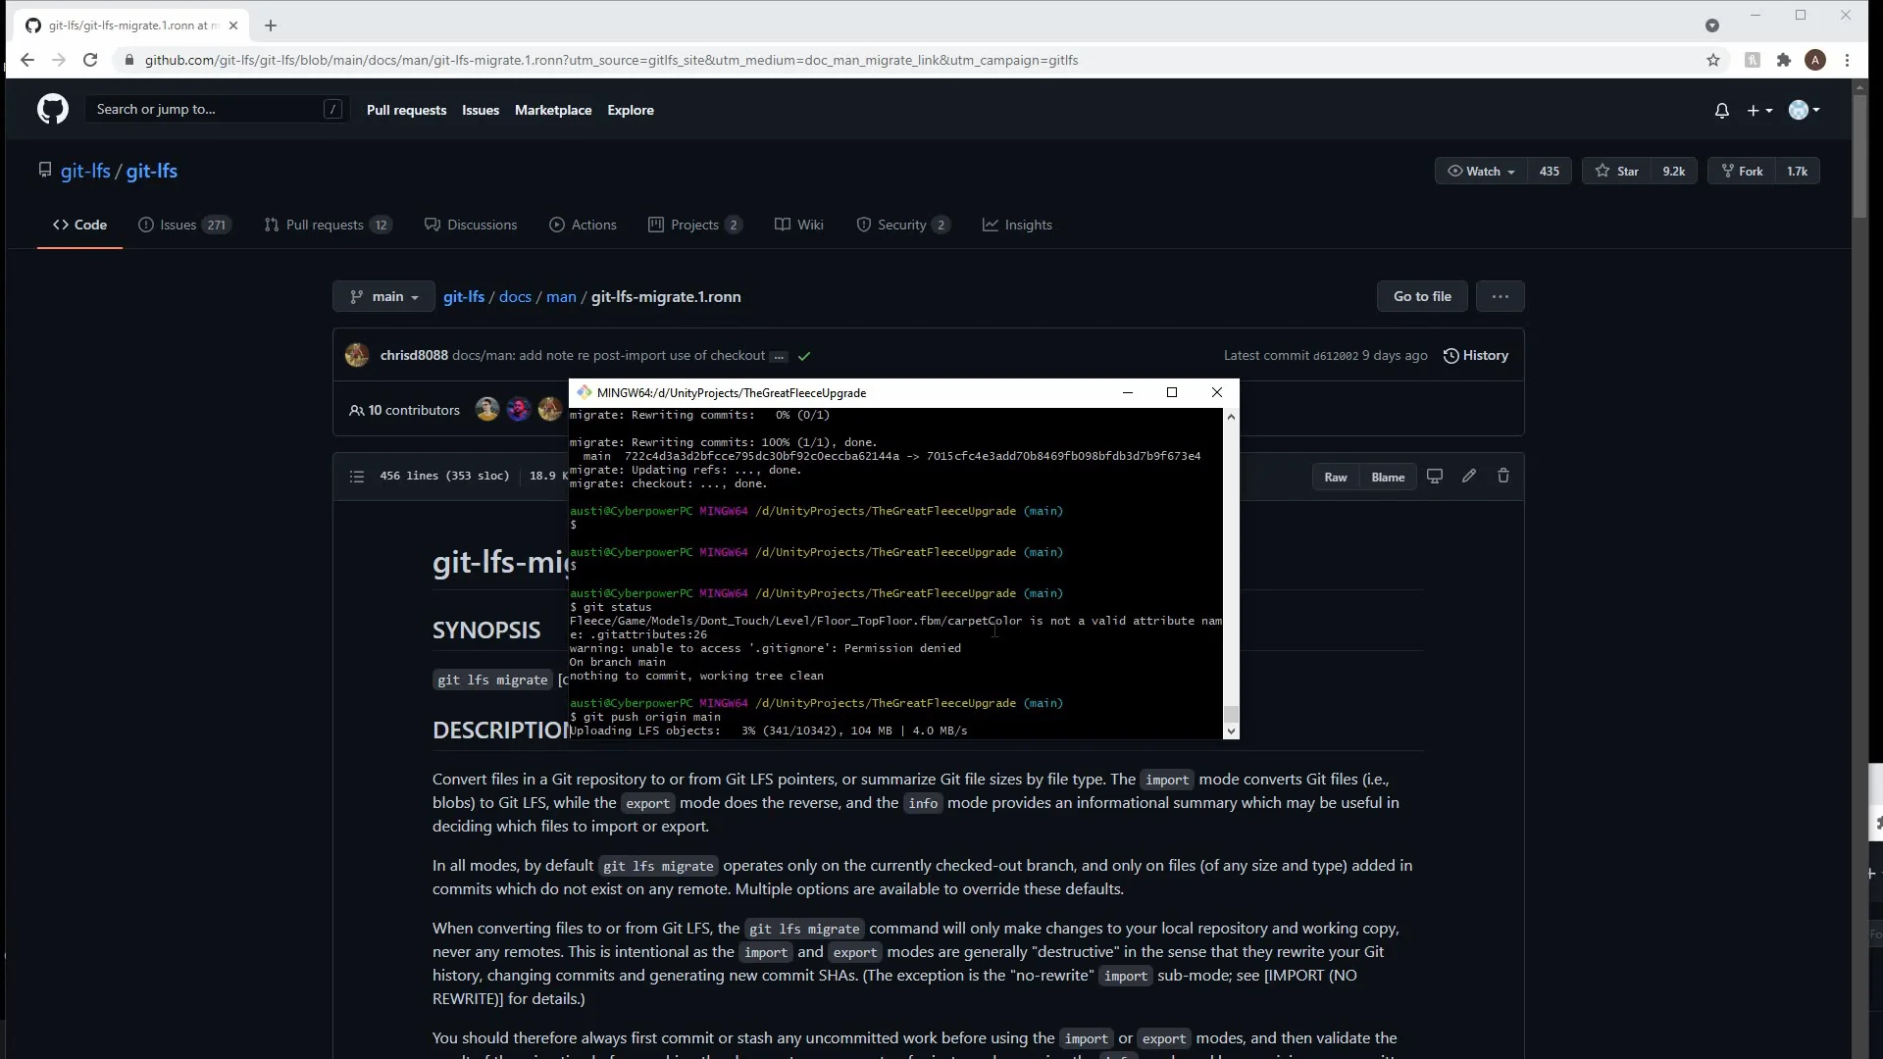Viewport: 1883px width, 1059px height.
Task: Edit the file with pencil icon
Action: coord(1469,476)
